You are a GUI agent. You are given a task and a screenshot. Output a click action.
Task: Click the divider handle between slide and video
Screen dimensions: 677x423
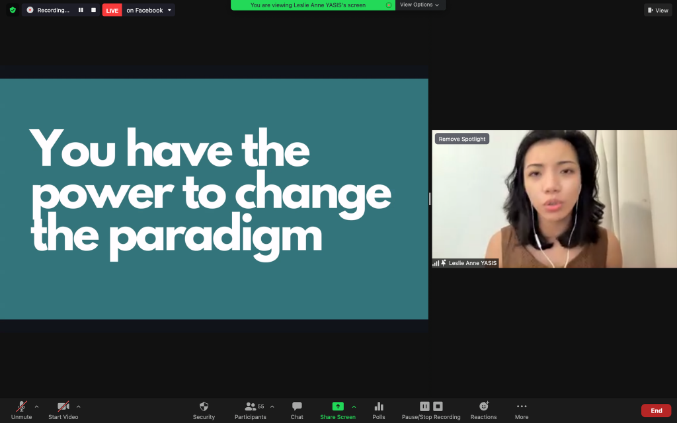(x=430, y=199)
